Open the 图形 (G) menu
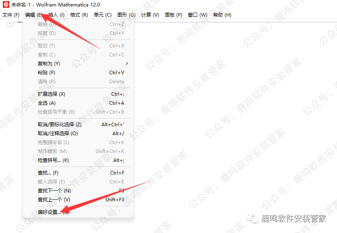This screenshot has height=233, width=337. pos(126,15)
